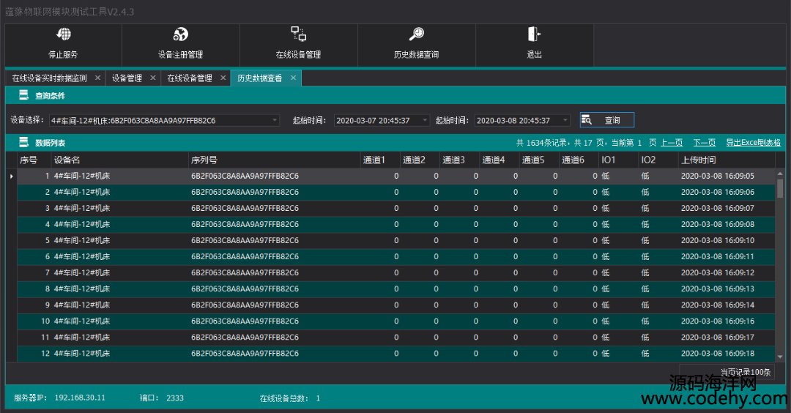791x413 pixels.
Task: Click the 当页记录100条 box
Action: click(727, 372)
